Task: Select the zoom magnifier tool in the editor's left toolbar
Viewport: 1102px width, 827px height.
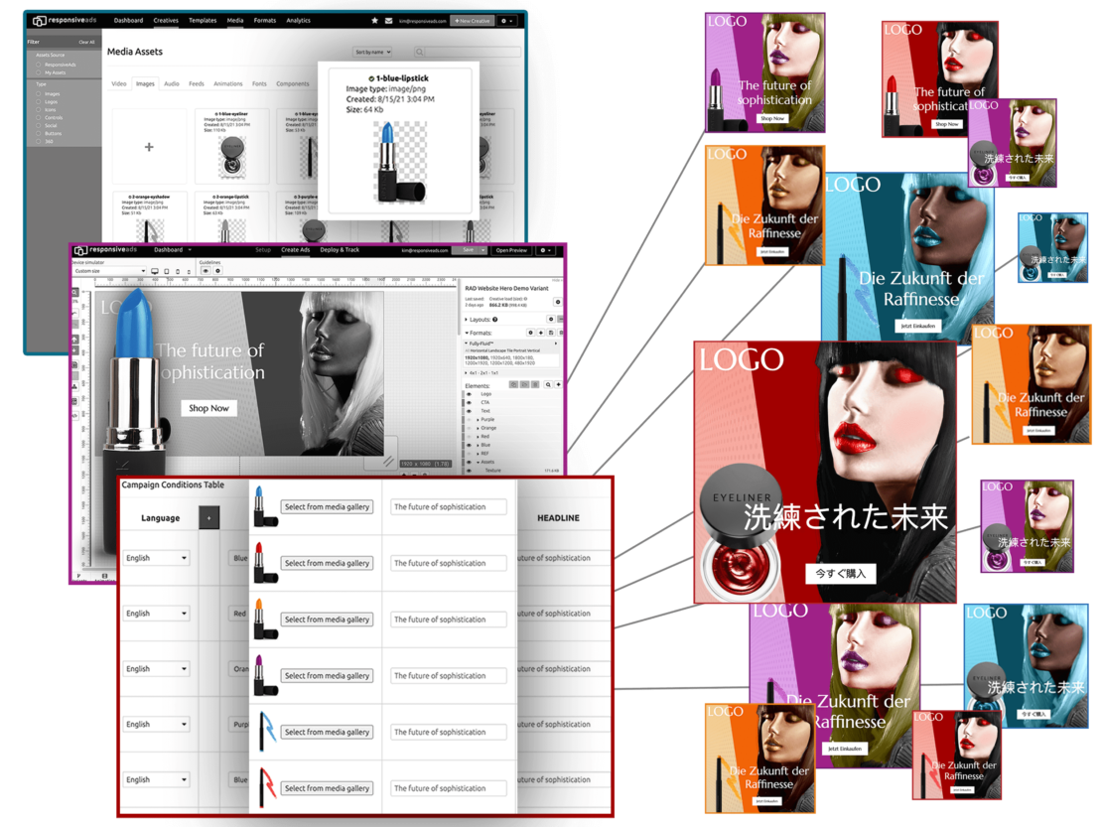Action: coord(75,292)
